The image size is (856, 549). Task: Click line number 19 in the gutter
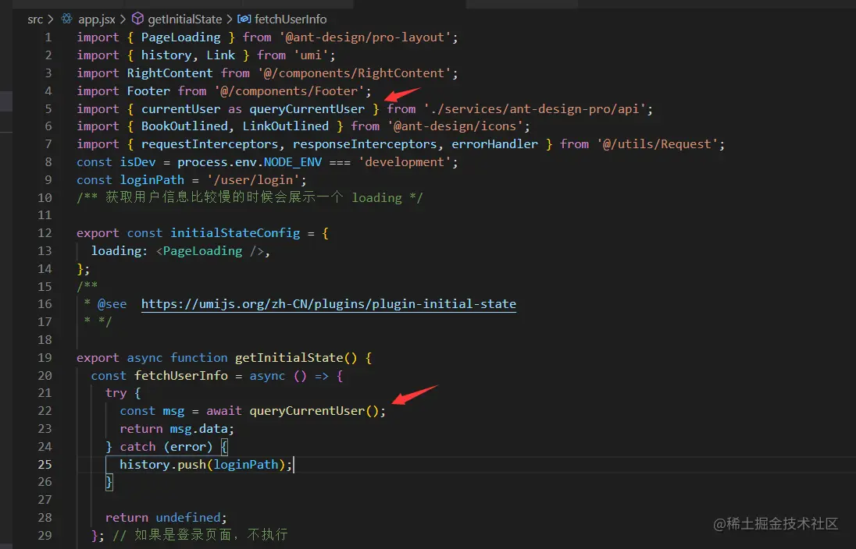[x=45, y=358]
